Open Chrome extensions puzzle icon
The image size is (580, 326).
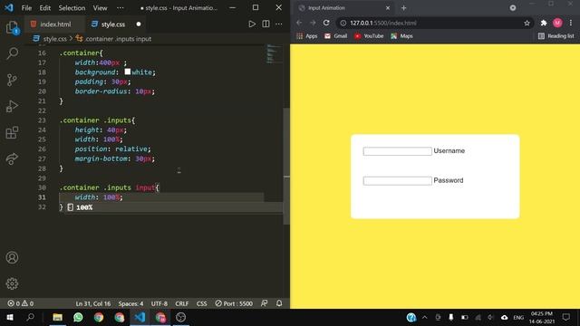tap(544, 23)
